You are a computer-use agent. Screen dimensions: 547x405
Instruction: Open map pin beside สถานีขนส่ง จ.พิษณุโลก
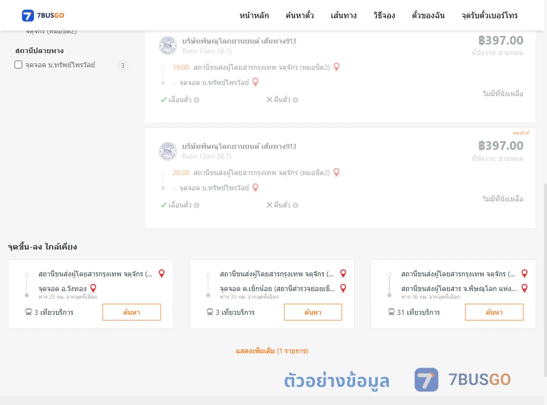pyautogui.click(x=524, y=288)
